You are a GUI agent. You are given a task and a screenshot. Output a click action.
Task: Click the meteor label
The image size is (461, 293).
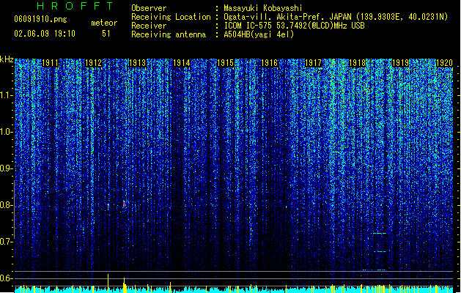point(104,23)
